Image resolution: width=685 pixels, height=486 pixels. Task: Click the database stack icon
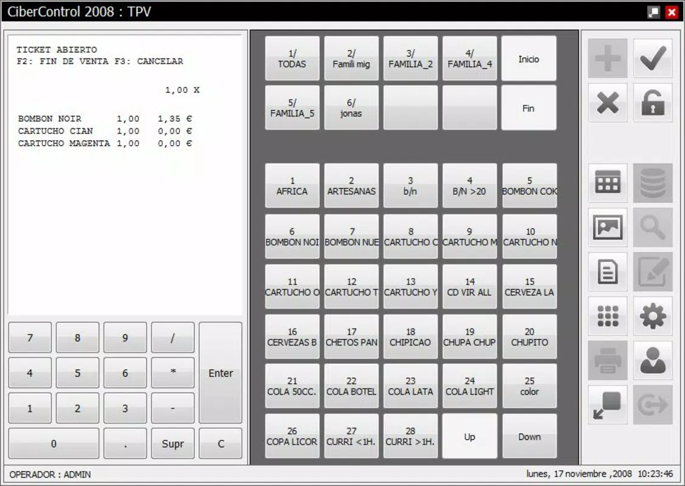coord(653,182)
